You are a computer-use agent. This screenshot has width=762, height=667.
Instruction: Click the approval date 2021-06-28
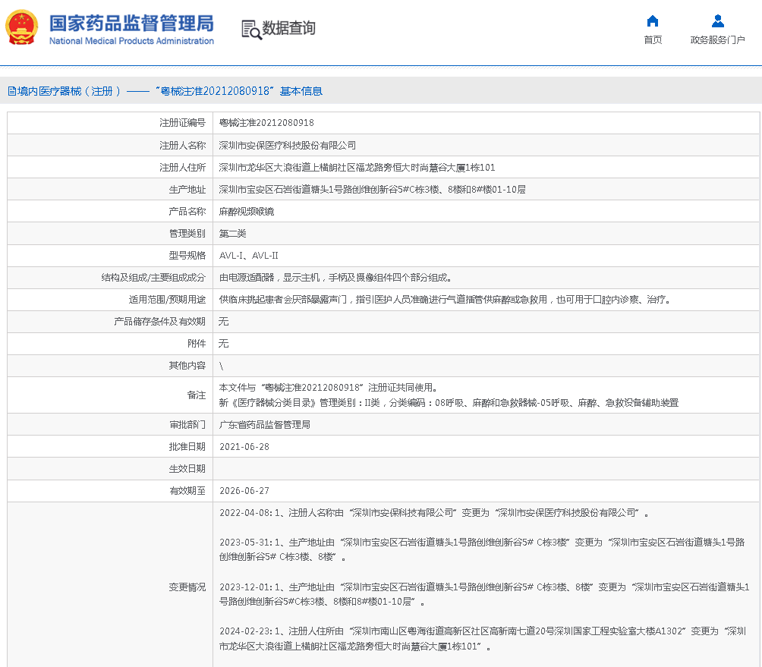[244, 447]
